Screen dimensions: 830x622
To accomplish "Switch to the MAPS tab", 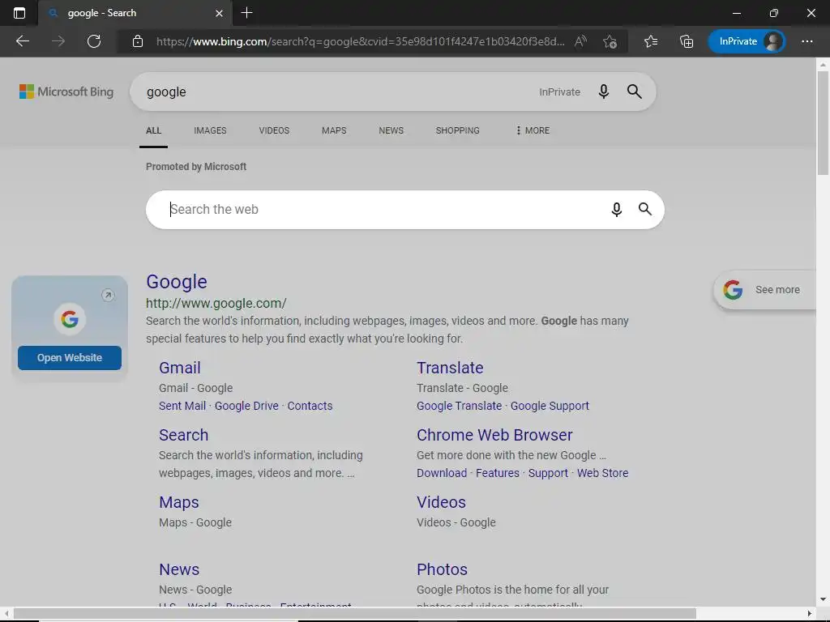I will (x=334, y=130).
